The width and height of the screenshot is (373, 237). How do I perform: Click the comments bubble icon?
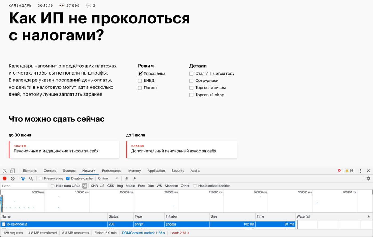pyautogui.click(x=88, y=5)
